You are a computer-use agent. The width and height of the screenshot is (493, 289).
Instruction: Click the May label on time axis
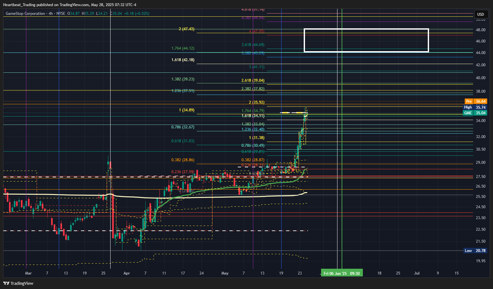pyautogui.click(x=225, y=273)
